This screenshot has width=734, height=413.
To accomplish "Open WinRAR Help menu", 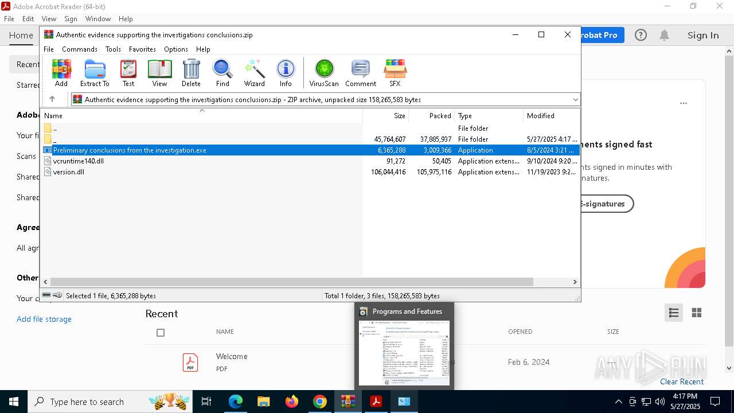I will [x=203, y=49].
